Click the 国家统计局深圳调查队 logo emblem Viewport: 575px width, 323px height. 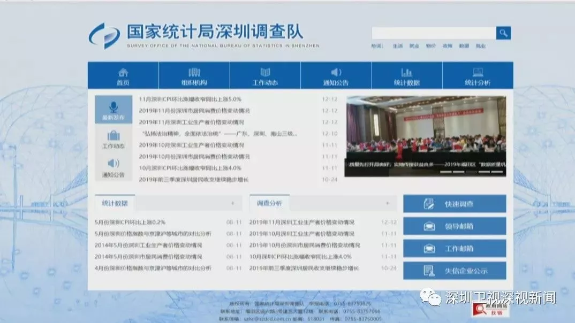point(104,36)
